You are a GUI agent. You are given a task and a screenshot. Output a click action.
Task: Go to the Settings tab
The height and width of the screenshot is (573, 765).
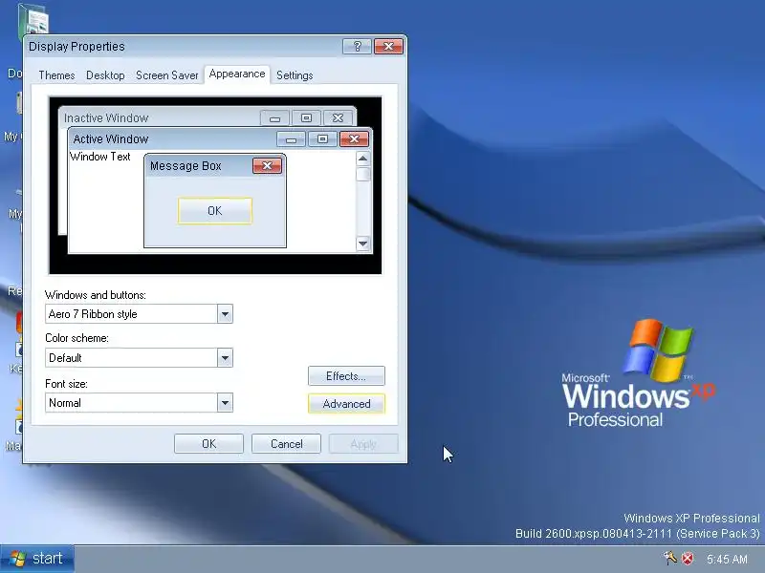[295, 75]
